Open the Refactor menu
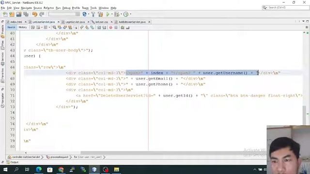 click(x=48, y=8)
